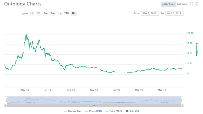Grab the left navigator range handle
This screenshot has width=203, height=114.
[x=7, y=100]
